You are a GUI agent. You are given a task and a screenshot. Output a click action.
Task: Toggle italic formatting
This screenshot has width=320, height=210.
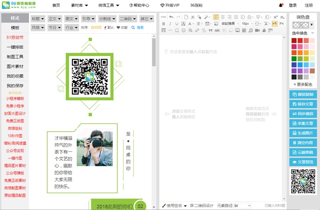click(x=170, y=24)
